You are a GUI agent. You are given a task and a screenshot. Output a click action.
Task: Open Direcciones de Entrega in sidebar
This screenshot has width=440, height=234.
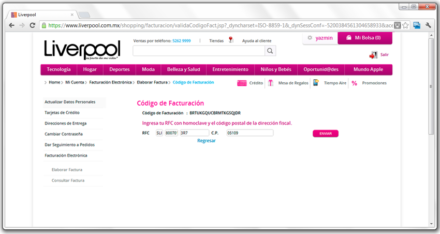click(65, 123)
